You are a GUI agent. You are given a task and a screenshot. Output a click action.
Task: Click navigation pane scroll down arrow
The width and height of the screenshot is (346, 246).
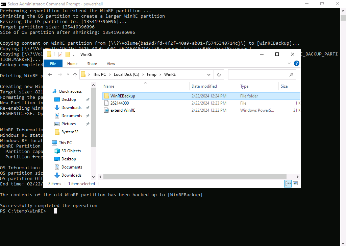[x=93, y=177]
